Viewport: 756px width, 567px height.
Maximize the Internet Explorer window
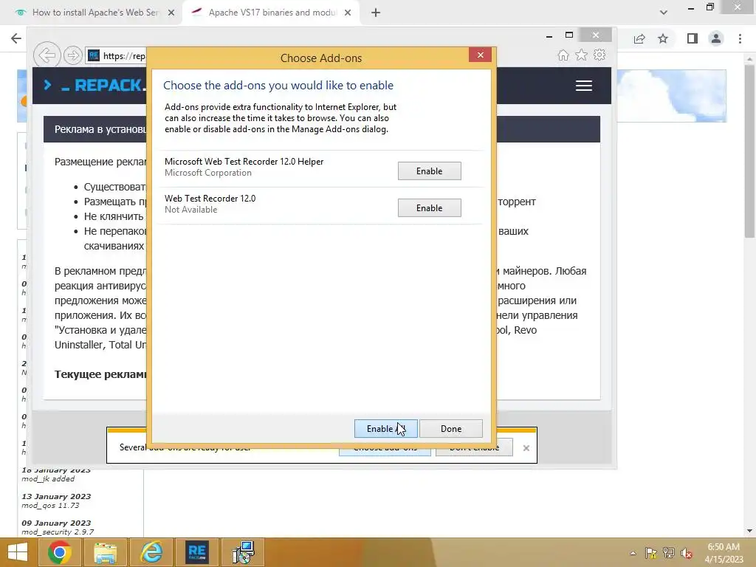click(x=569, y=35)
